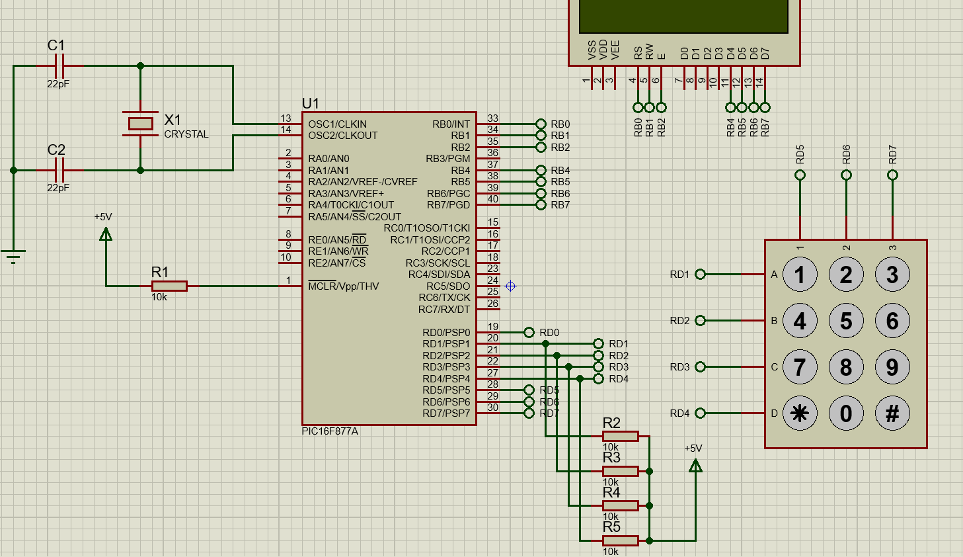Click the X1 crystal component

140,123
